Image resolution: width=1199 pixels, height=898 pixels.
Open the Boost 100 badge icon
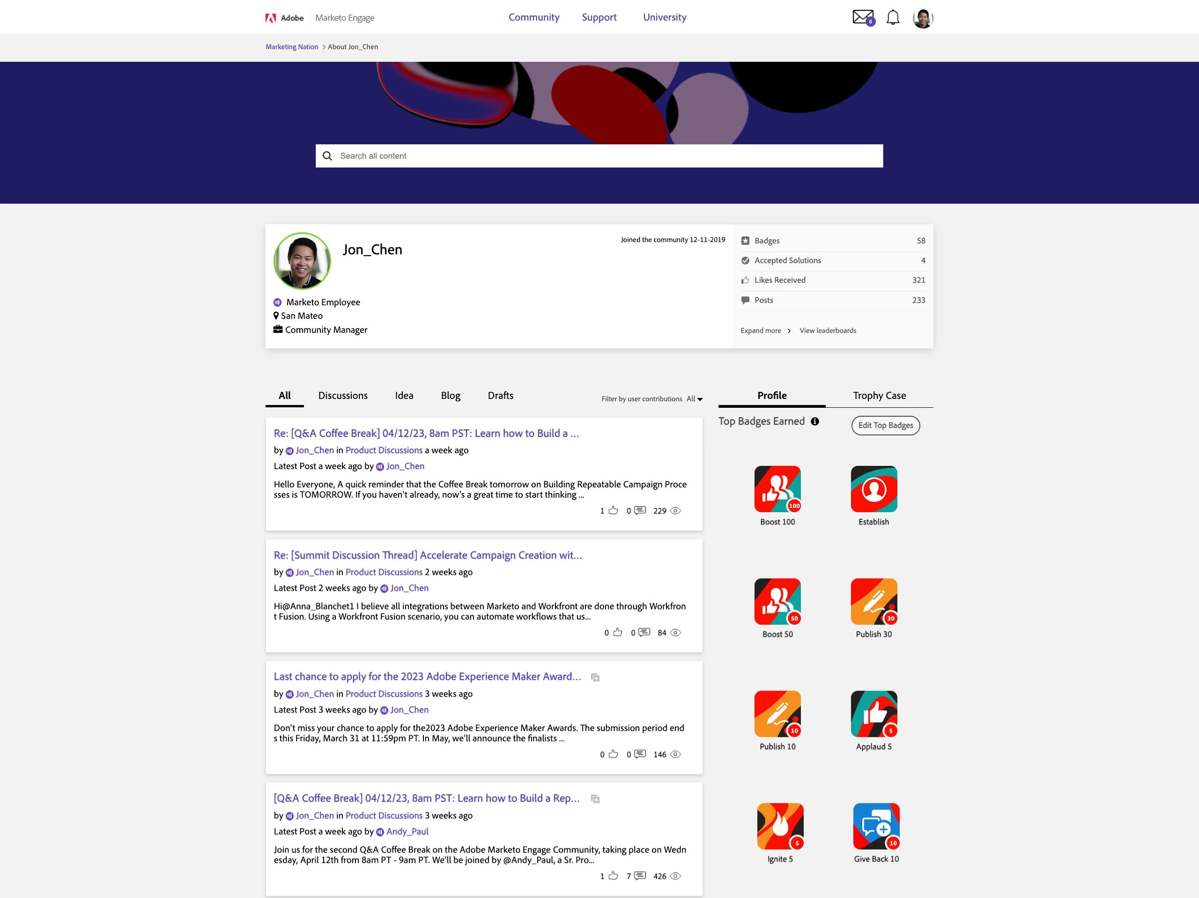pos(777,489)
